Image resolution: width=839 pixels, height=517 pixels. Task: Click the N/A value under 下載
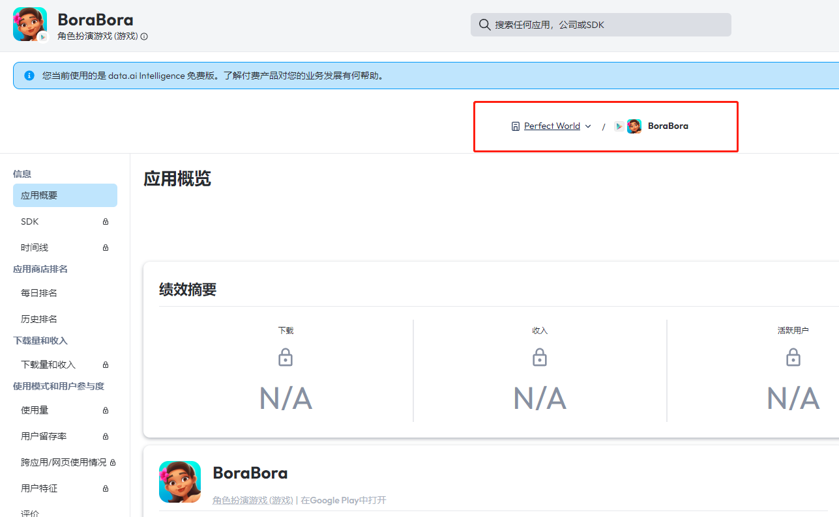(286, 398)
